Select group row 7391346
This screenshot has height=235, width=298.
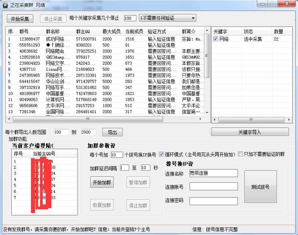click(105, 112)
